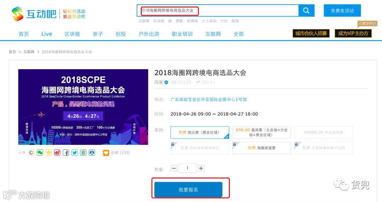This screenshot has height=202, width=382.
Task: Click the 互联网 breadcrumb link
Action: (29, 52)
